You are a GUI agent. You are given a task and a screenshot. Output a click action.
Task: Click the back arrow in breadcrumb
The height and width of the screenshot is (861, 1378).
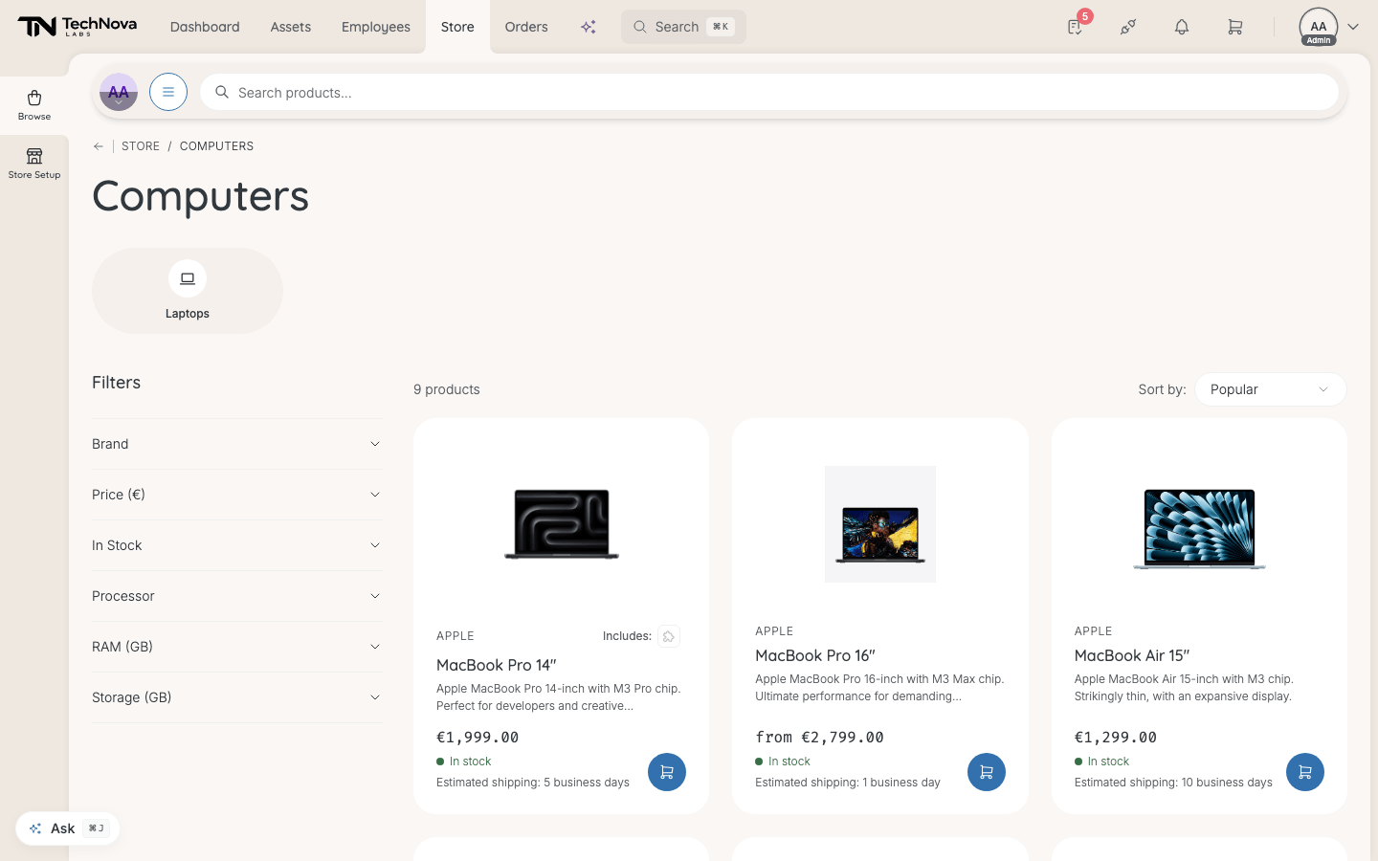coord(99,146)
